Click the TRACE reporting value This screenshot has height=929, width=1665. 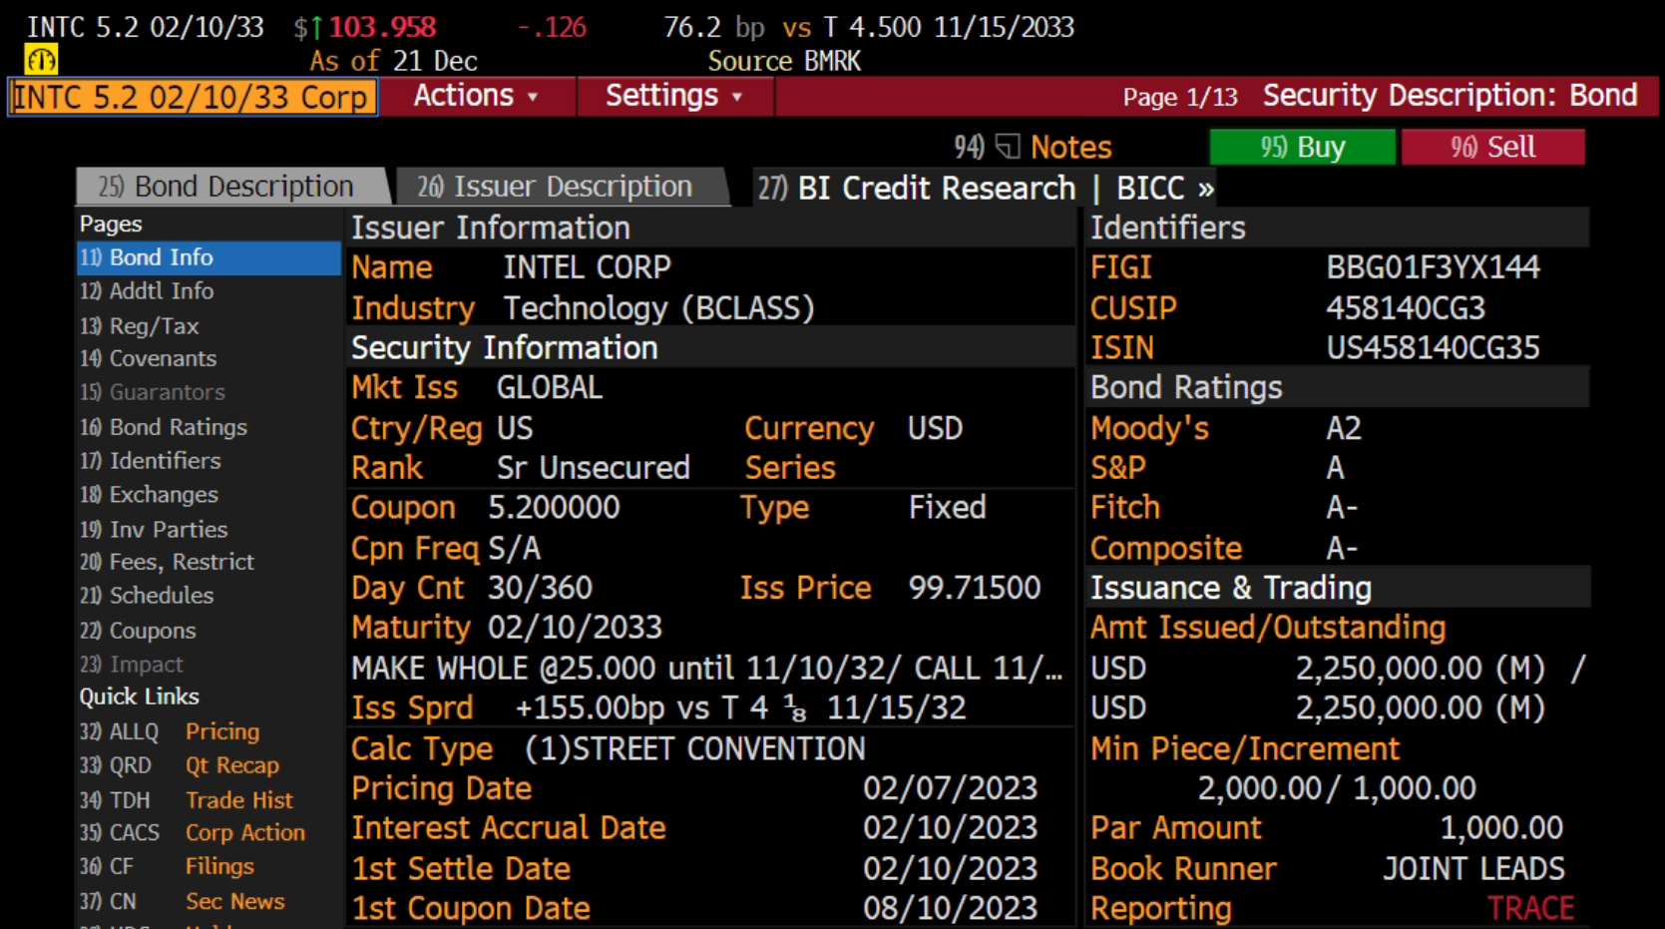coord(1530,908)
